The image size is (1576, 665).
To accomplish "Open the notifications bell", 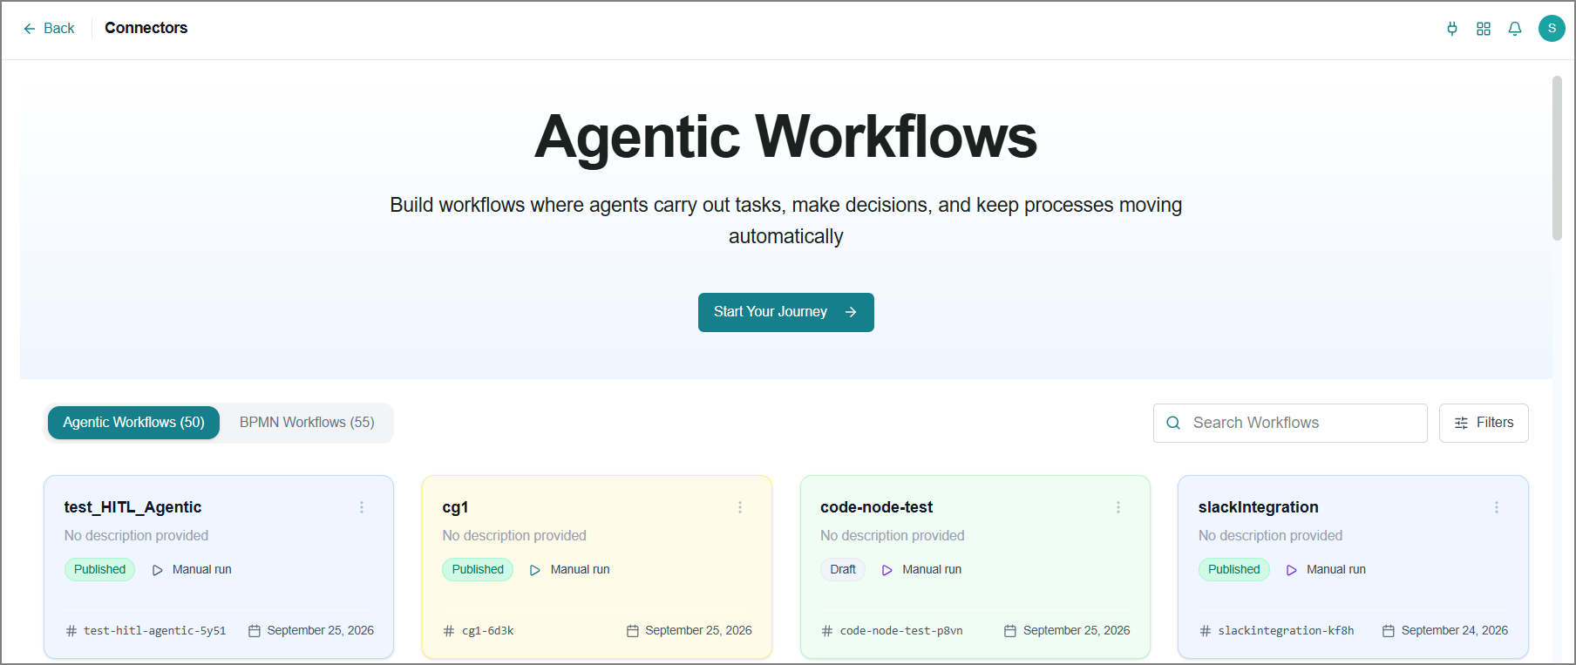I will (1515, 29).
